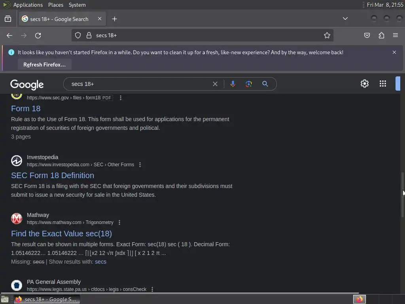Clear the Google search box text
Viewport: 405px width, 304px height.
[x=215, y=84]
